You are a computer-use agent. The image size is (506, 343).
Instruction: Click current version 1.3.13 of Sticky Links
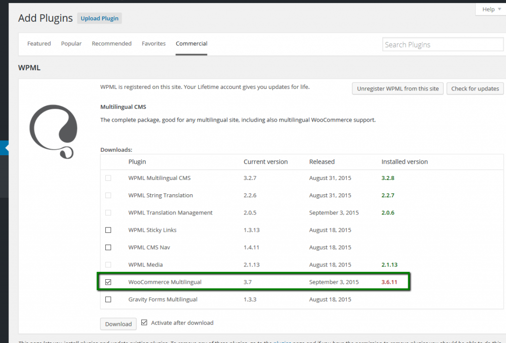(x=252, y=230)
